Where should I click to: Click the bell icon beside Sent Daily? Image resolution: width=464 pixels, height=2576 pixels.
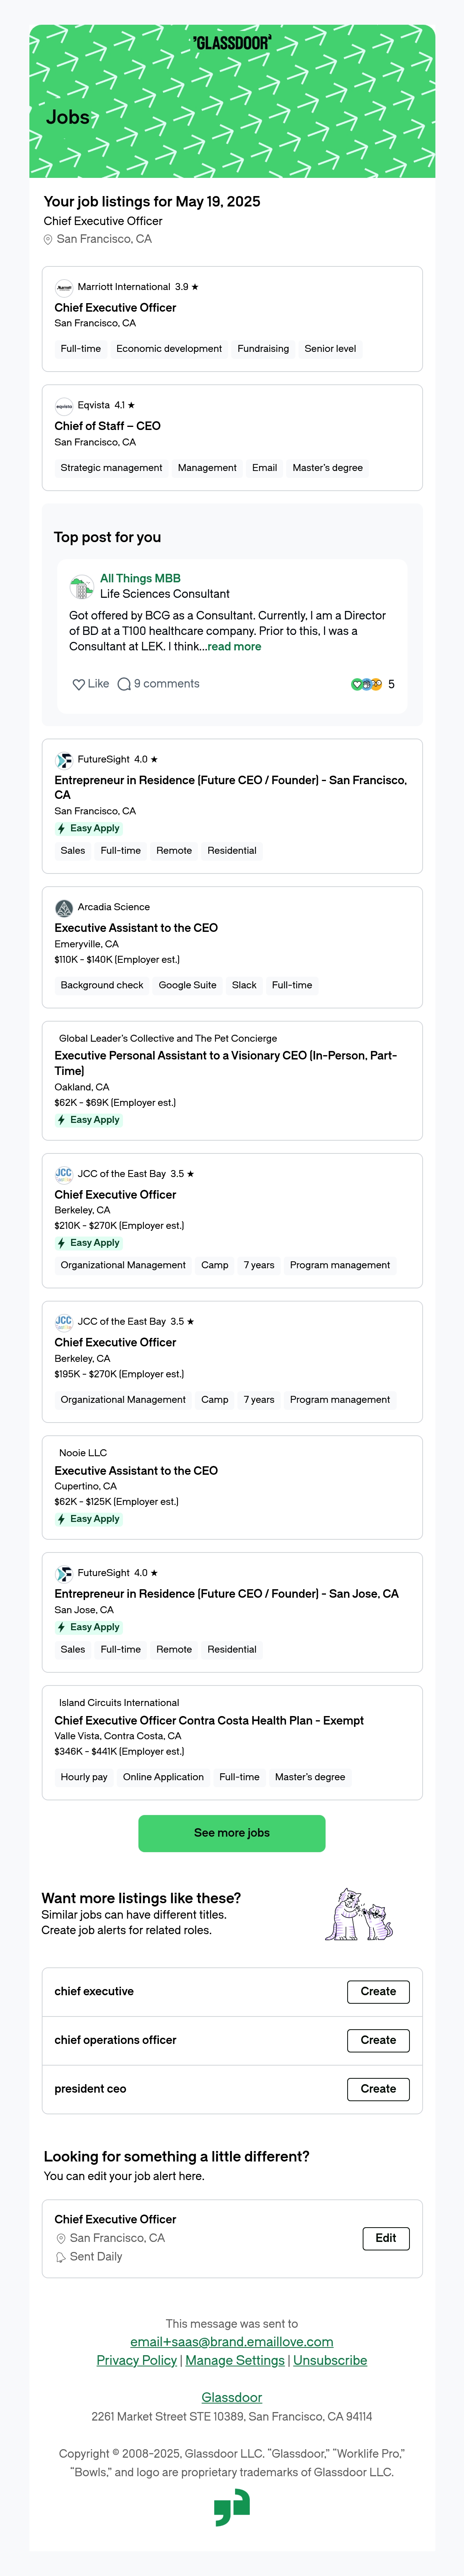pyautogui.click(x=61, y=2257)
